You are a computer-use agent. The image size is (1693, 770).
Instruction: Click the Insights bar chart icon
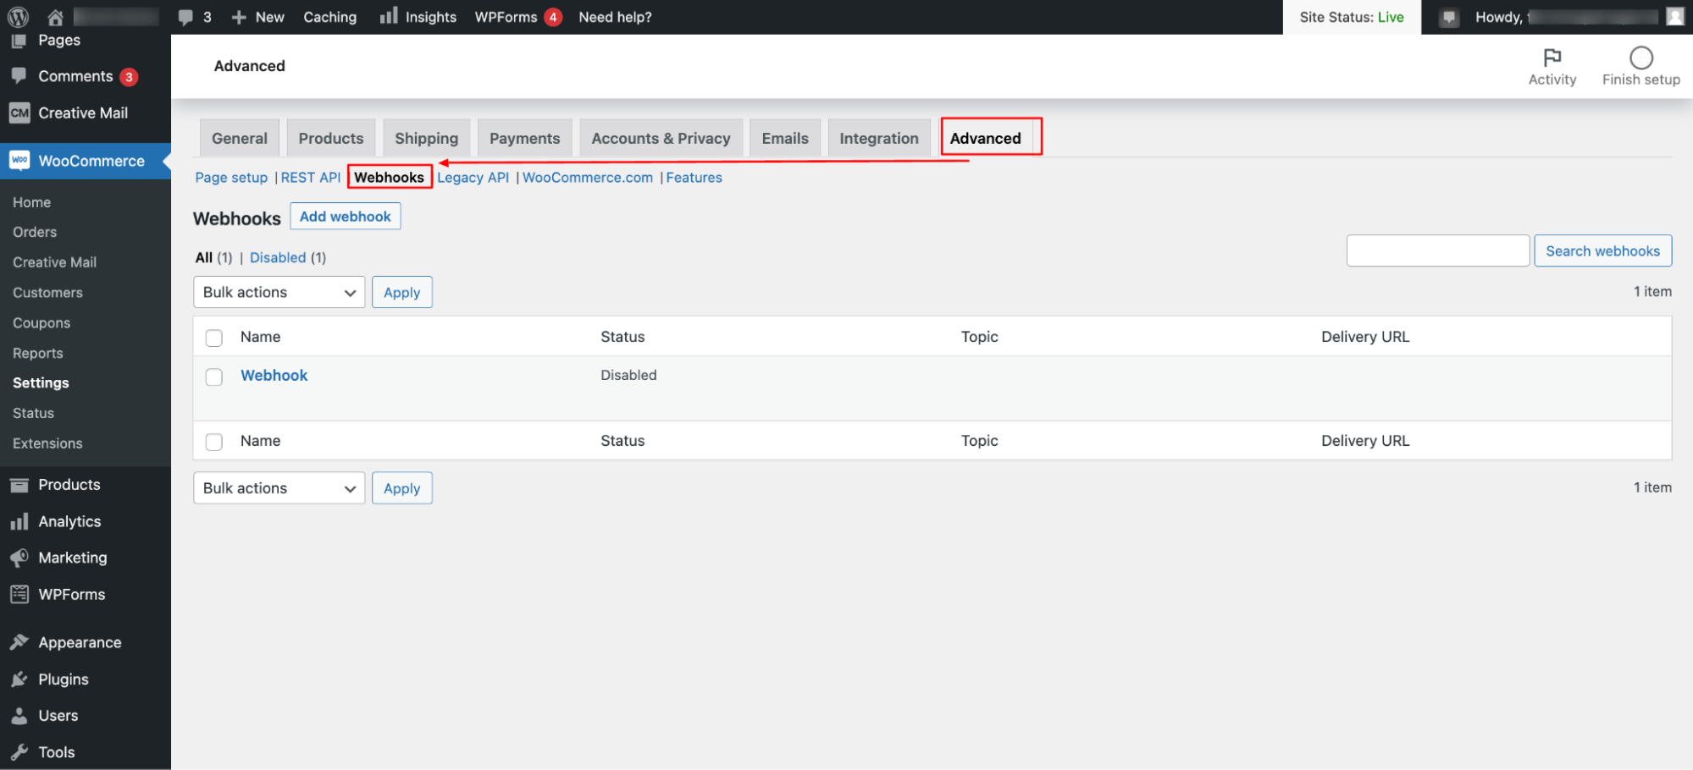(388, 16)
